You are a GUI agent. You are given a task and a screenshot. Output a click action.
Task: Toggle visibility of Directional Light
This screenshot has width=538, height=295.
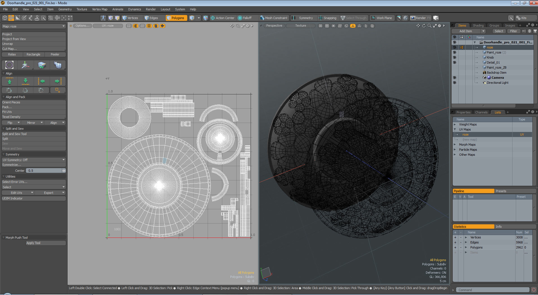click(x=454, y=83)
